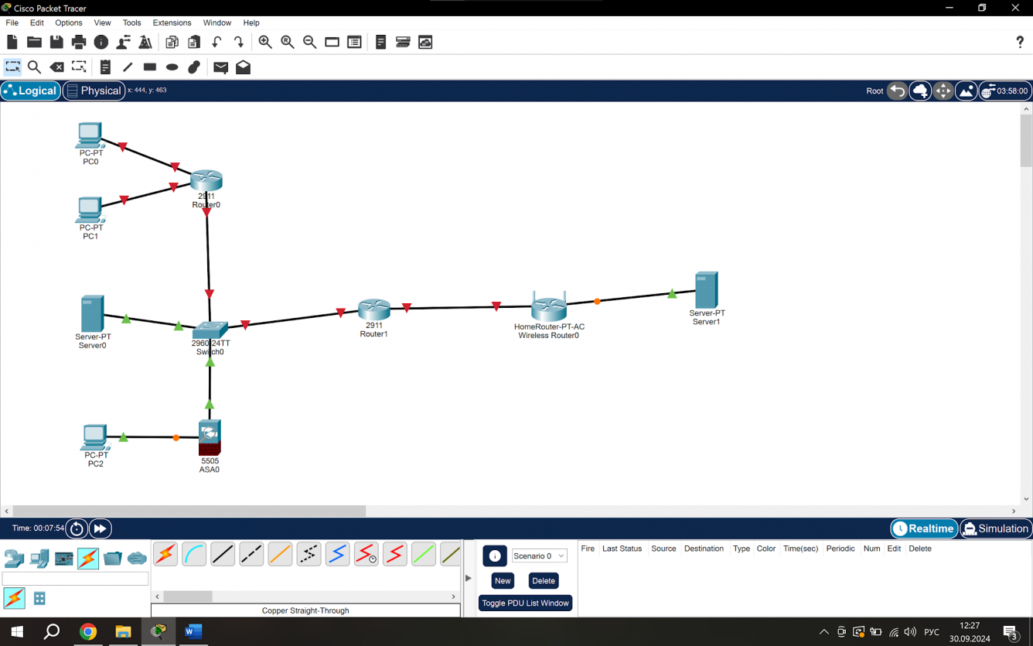
Task: Open the Extensions menu
Action: coord(172,22)
